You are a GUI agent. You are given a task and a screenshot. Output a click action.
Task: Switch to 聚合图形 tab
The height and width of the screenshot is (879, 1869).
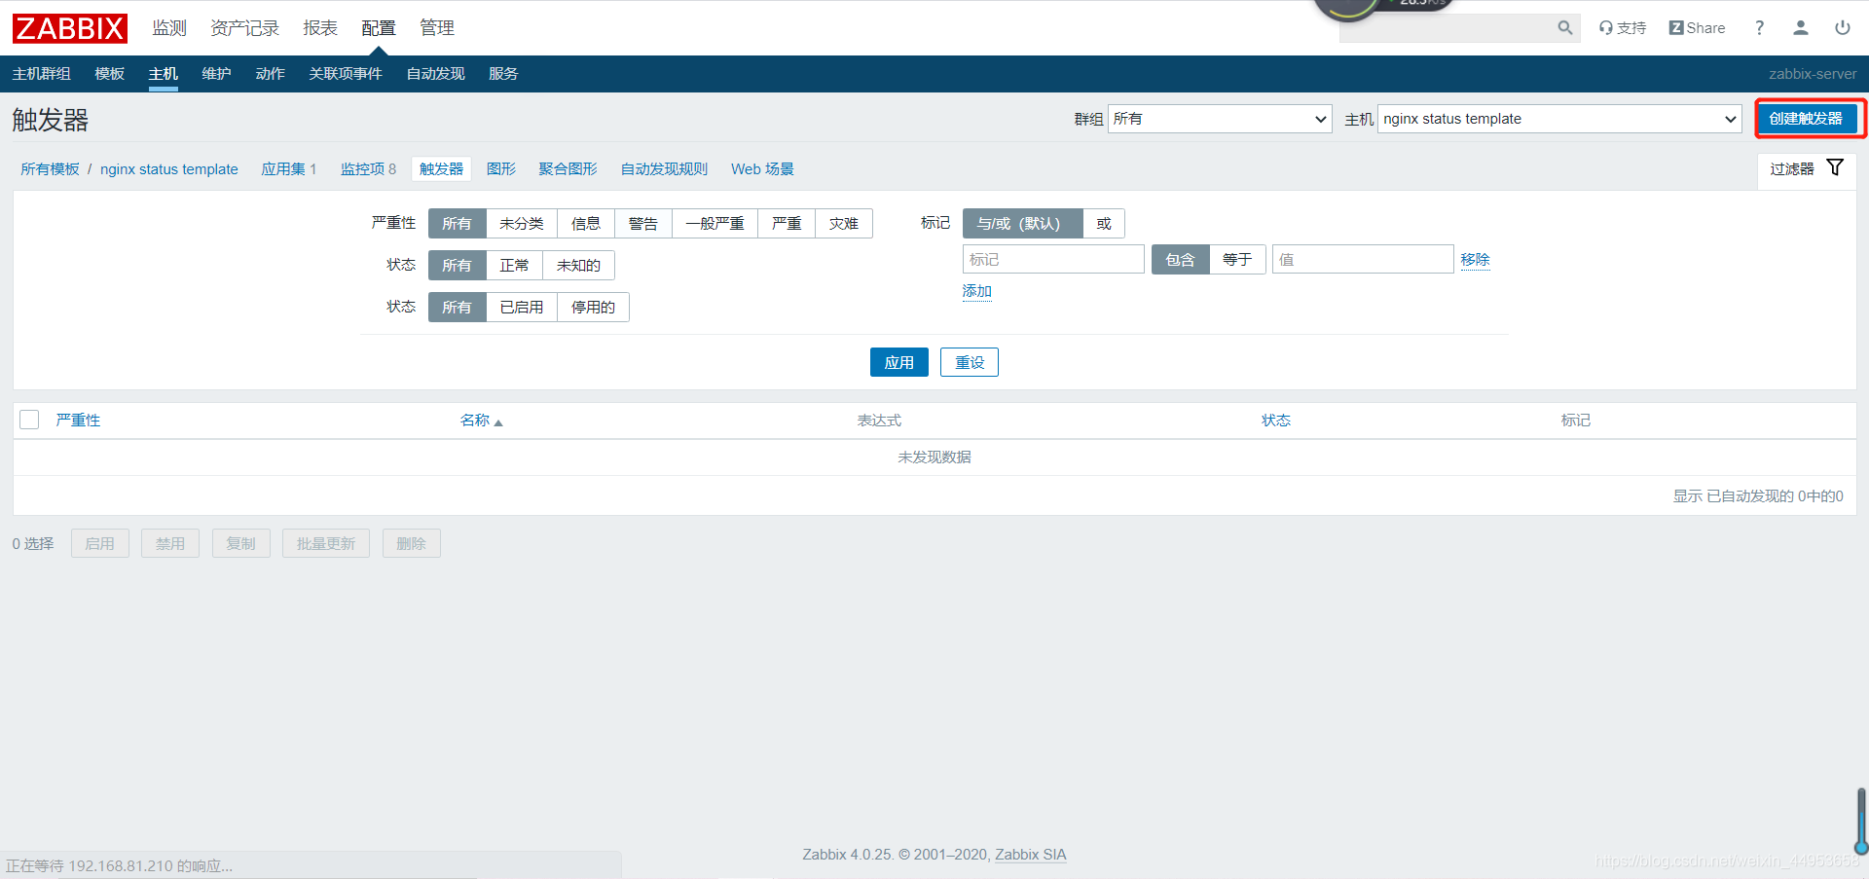(x=568, y=169)
